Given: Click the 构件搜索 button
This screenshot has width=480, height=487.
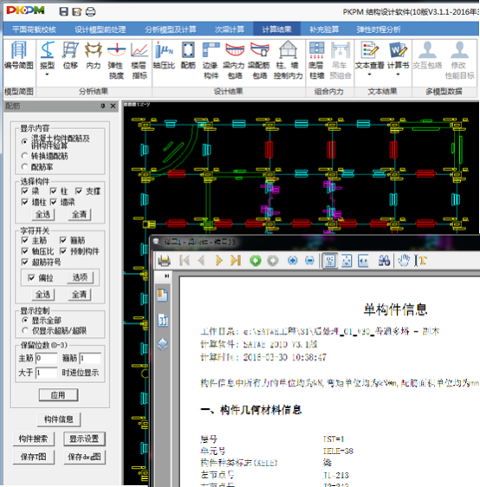Looking at the screenshot, I should [33, 438].
